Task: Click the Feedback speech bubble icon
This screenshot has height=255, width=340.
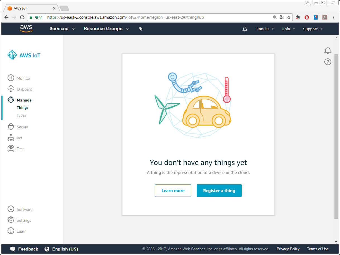Action: click(13, 249)
